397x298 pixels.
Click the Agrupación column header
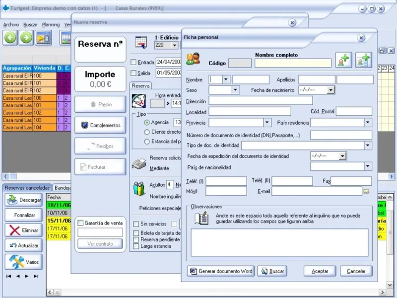(17, 68)
